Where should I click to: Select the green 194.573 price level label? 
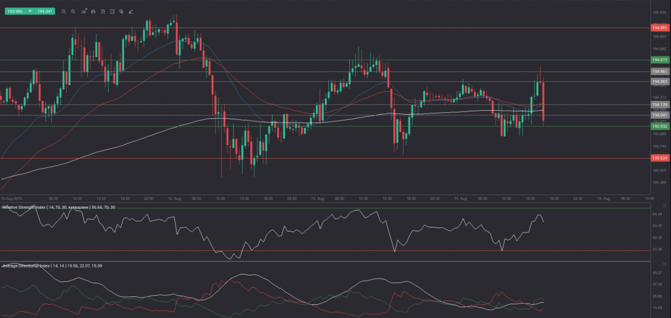tap(659, 60)
